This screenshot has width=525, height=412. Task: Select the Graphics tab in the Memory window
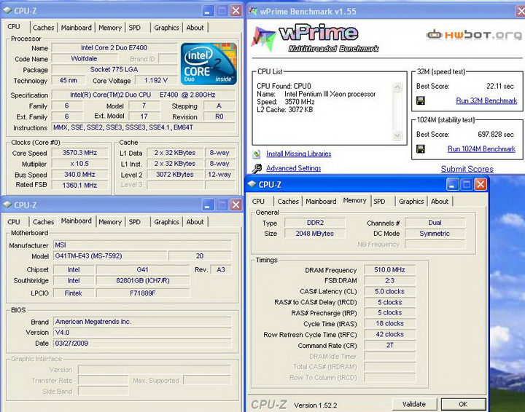411,202
